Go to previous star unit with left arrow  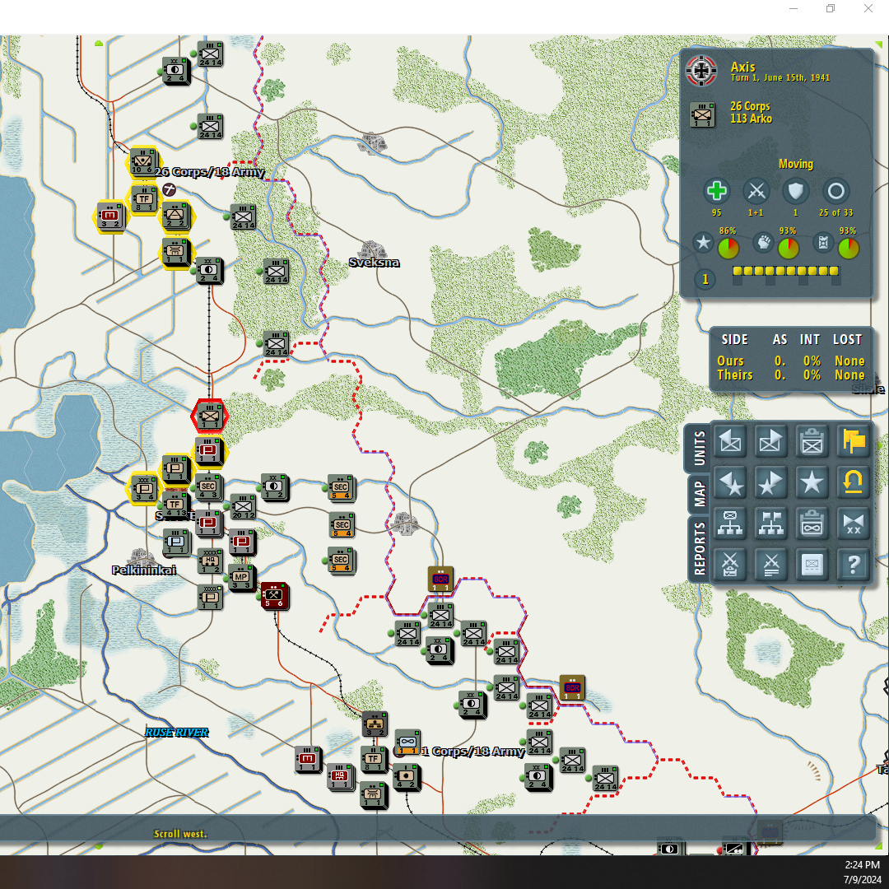click(729, 482)
